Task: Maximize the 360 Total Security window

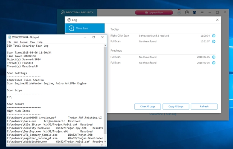Action: point(217,13)
